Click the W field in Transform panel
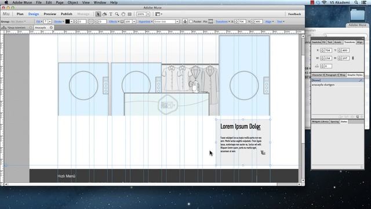Screen dimensions: 371x209 pyautogui.click(x=328, y=58)
